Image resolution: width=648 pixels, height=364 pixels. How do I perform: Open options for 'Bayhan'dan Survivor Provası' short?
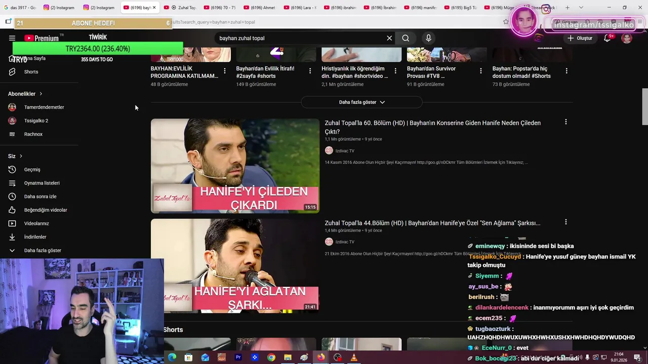(481, 71)
